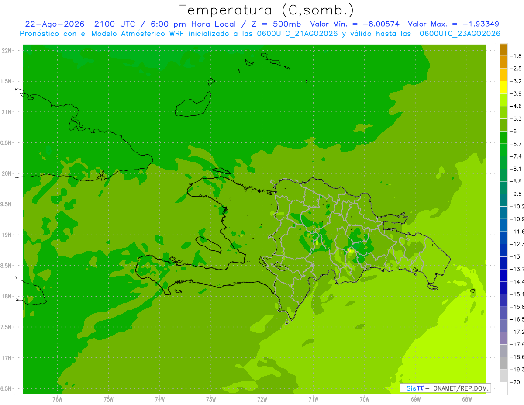Click the "71W" longitude label

pyautogui.click(x=313, y=399)
